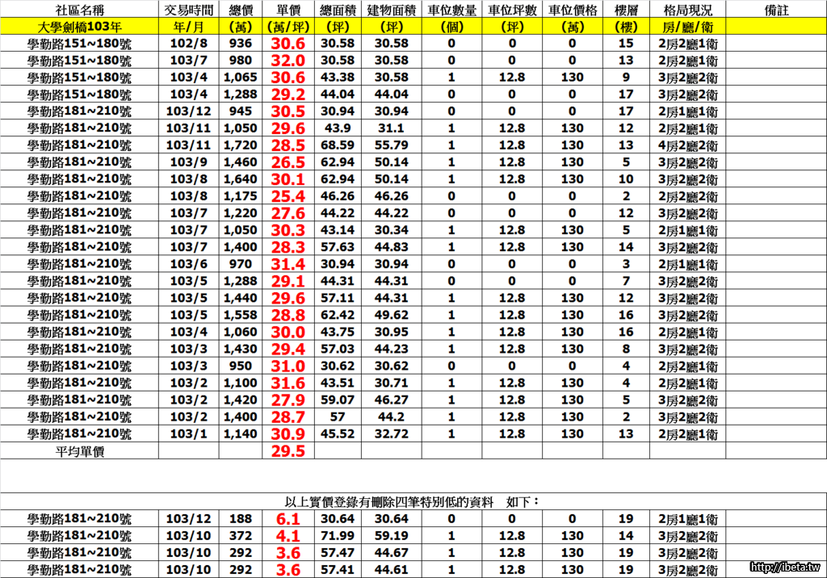Select the 格局現況 header cell

687,10
